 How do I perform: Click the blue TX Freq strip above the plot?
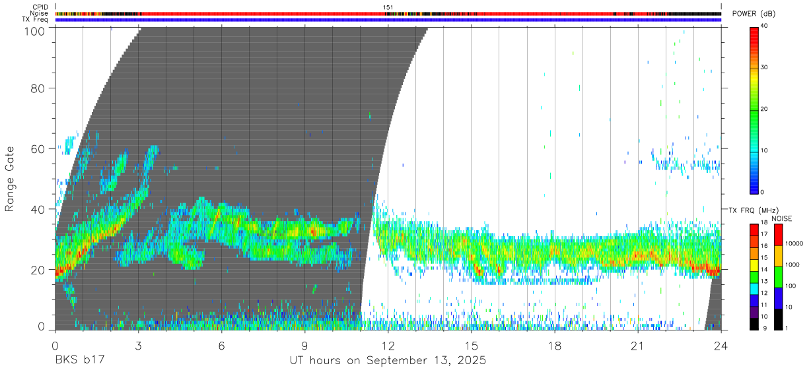[x=388, y=19]
